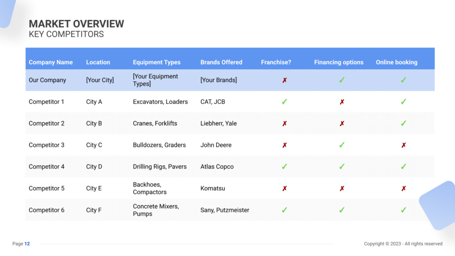
Task: Select the City F cell
Action: click(94, 210)
